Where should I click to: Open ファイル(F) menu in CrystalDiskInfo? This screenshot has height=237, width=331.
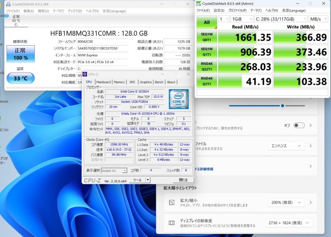point(13,11)
